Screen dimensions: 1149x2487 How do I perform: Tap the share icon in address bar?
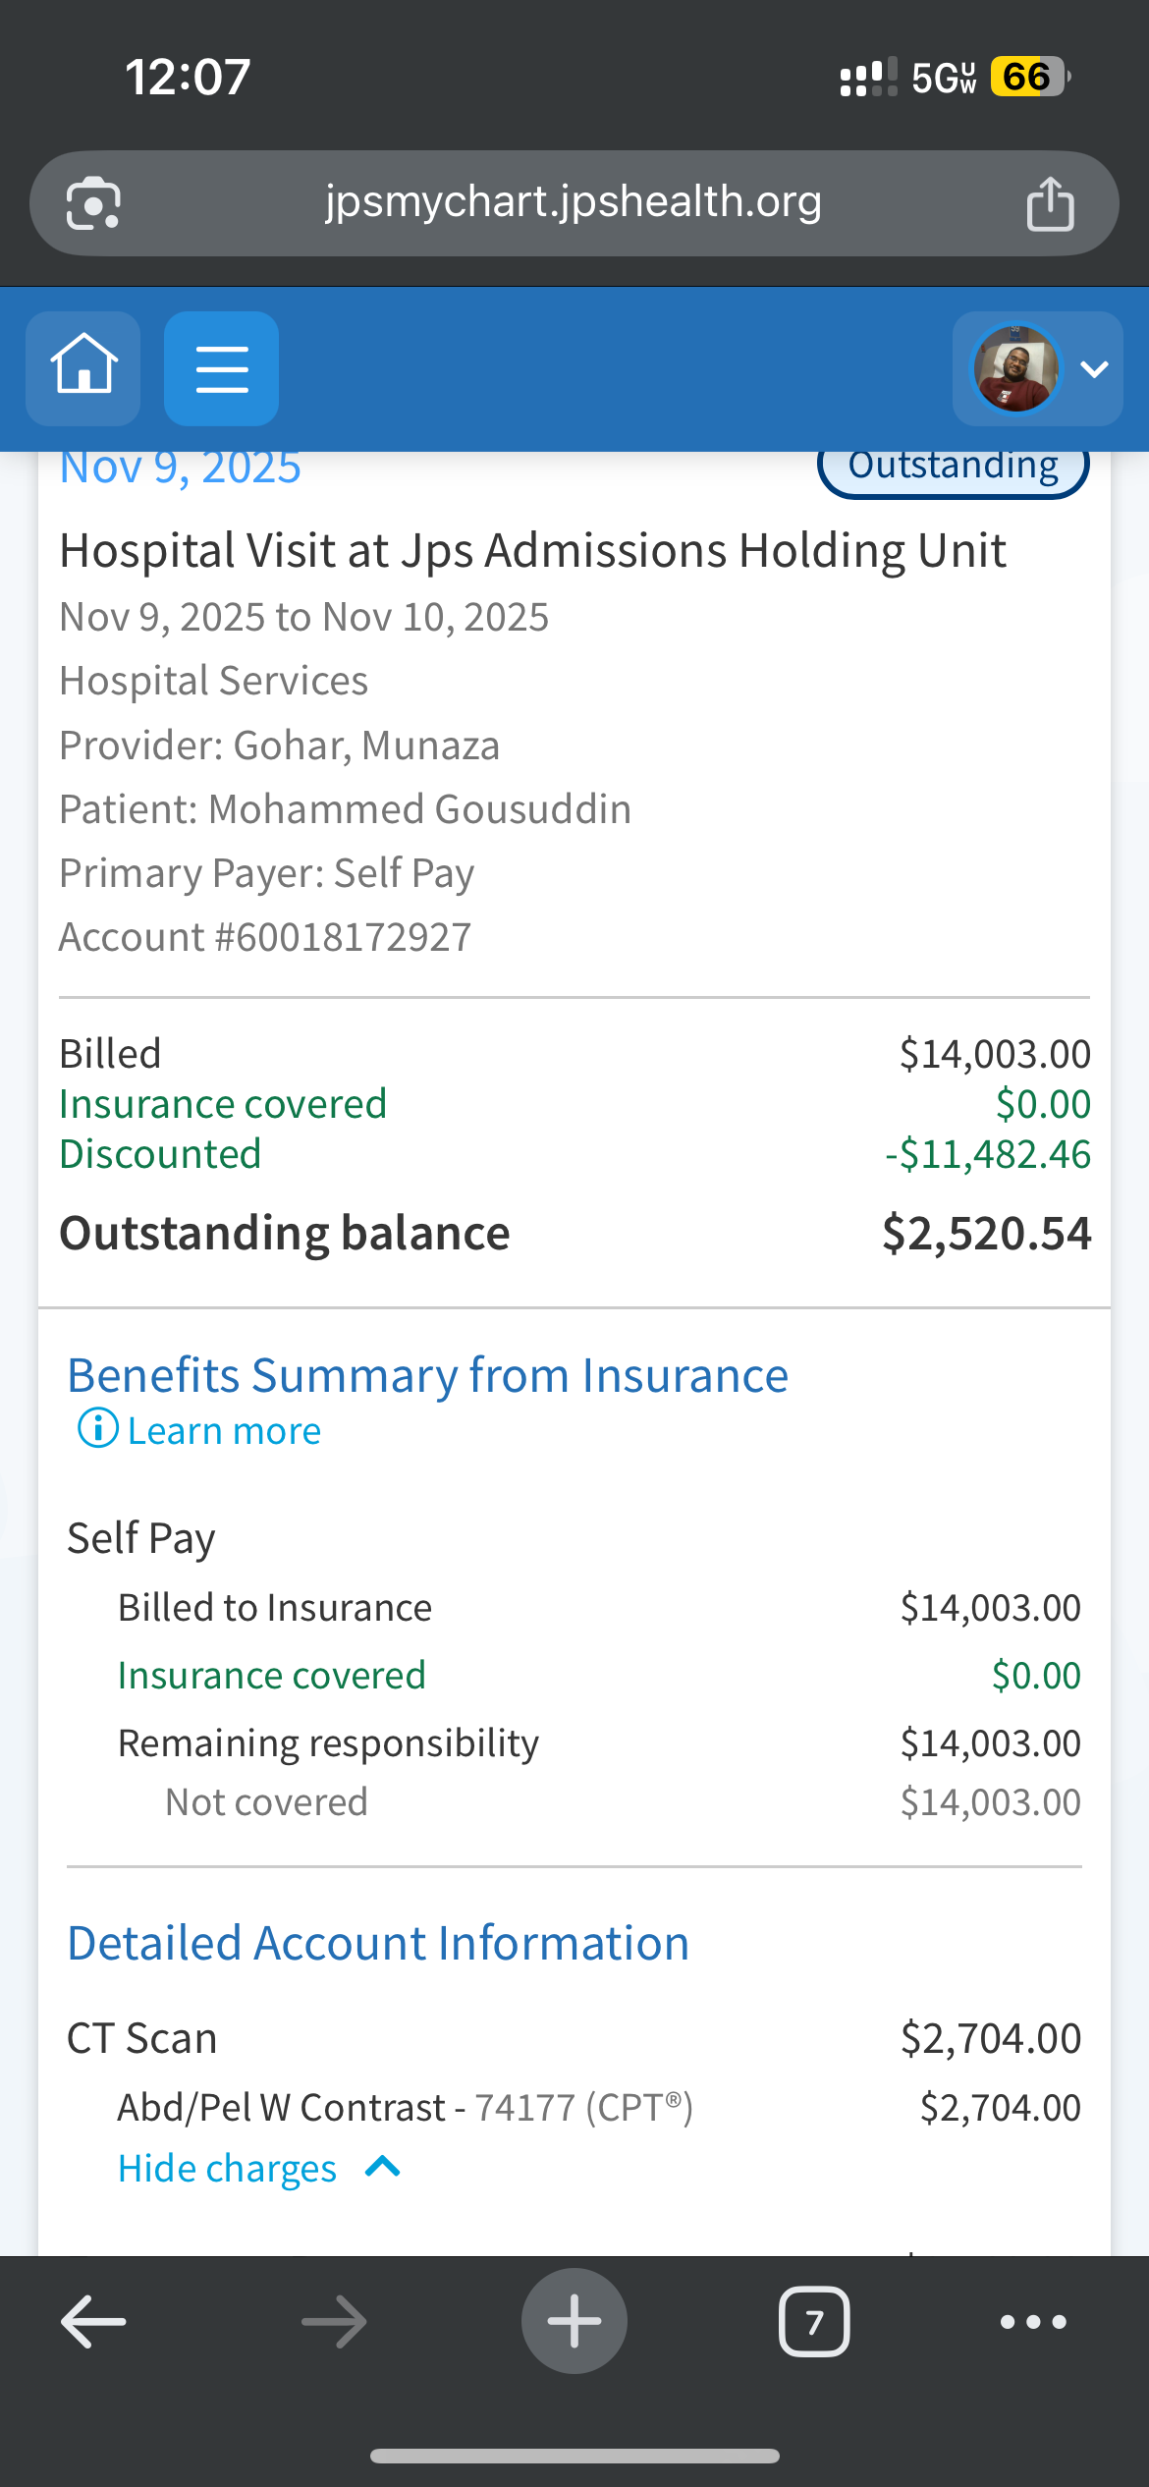1050,203
